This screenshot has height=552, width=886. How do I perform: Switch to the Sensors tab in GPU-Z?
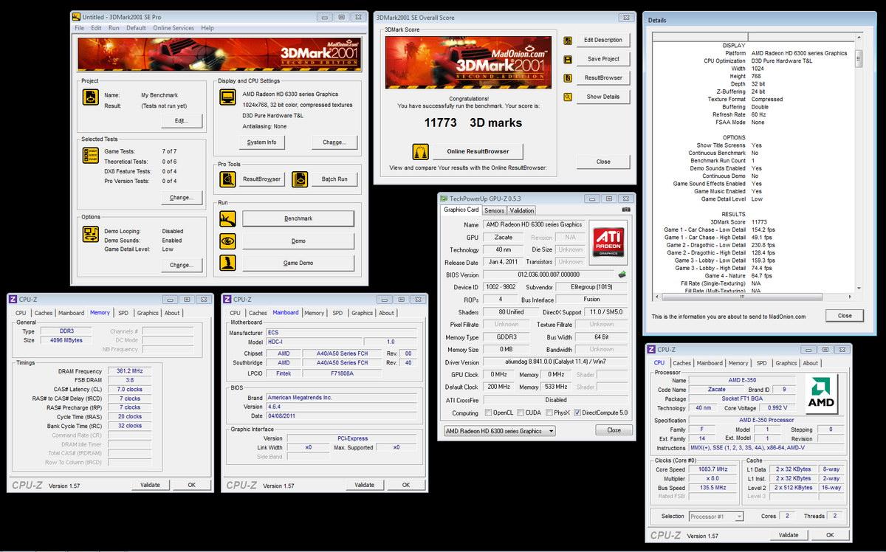pyautogui.click(x=495, y=210)
